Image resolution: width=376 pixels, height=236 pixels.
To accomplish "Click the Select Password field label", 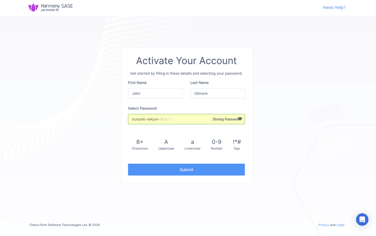I will pyautogui.click(x=142, y=108).
